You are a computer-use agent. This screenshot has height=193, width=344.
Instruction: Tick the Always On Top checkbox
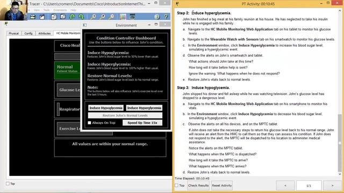tap(89, 123)
